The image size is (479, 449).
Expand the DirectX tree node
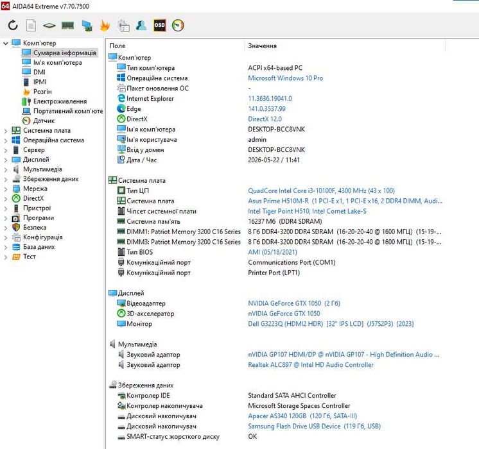(6, 199)
